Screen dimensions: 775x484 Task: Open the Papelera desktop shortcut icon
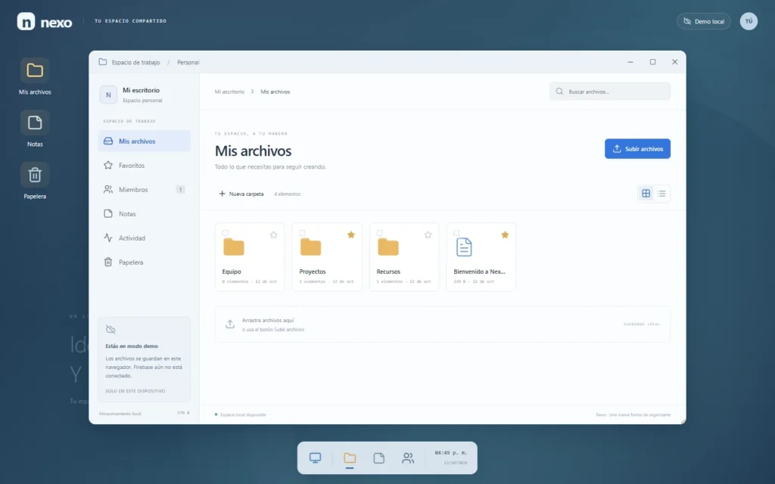point(35,175)
